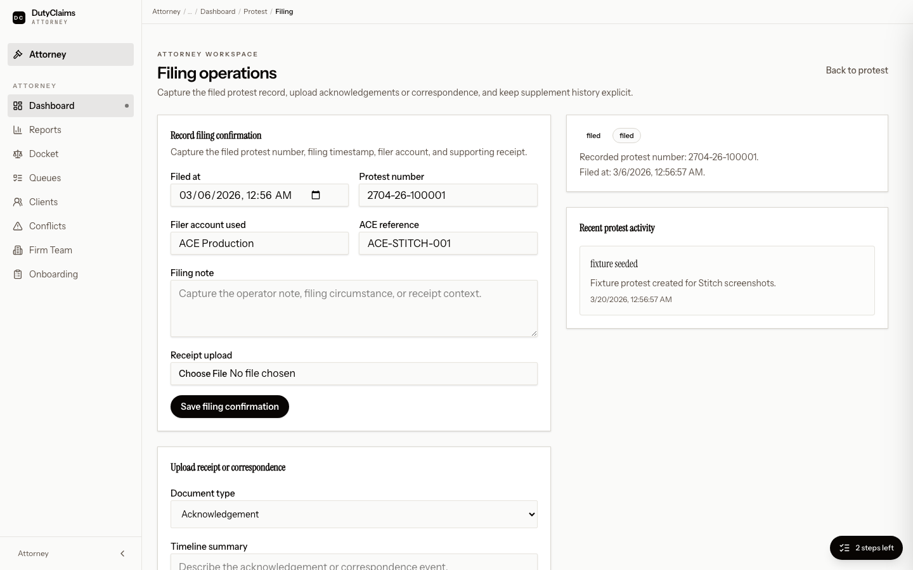
Task: Collapse the sidebar with the chevron
Action: pos(122,554)
